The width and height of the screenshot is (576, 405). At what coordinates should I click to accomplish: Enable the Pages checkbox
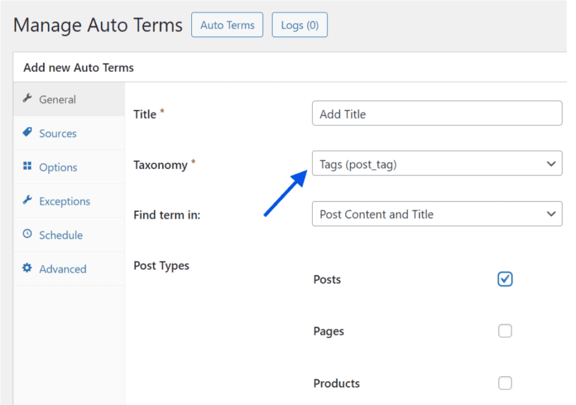click(505, 331)
